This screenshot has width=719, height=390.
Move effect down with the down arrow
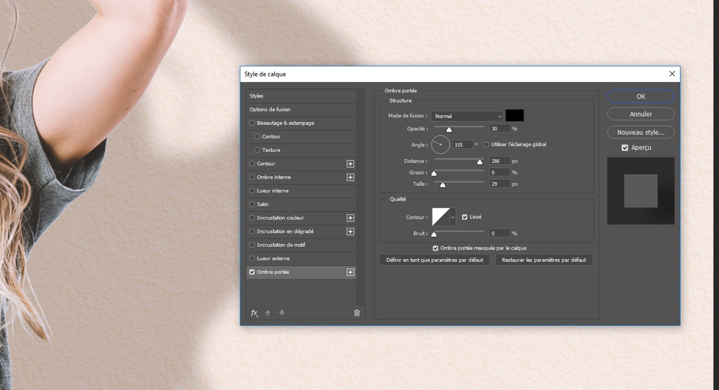282,313
